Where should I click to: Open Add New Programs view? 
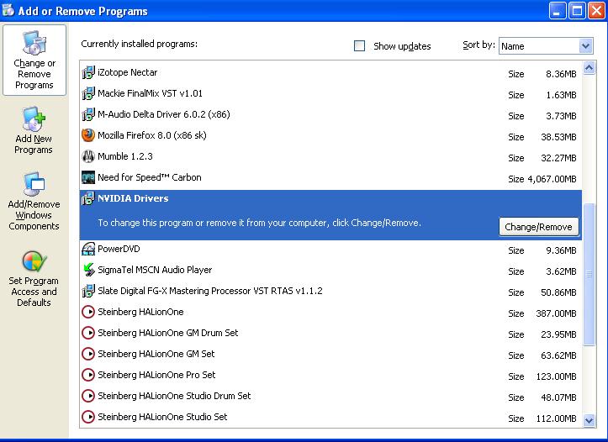coord(34,130)
